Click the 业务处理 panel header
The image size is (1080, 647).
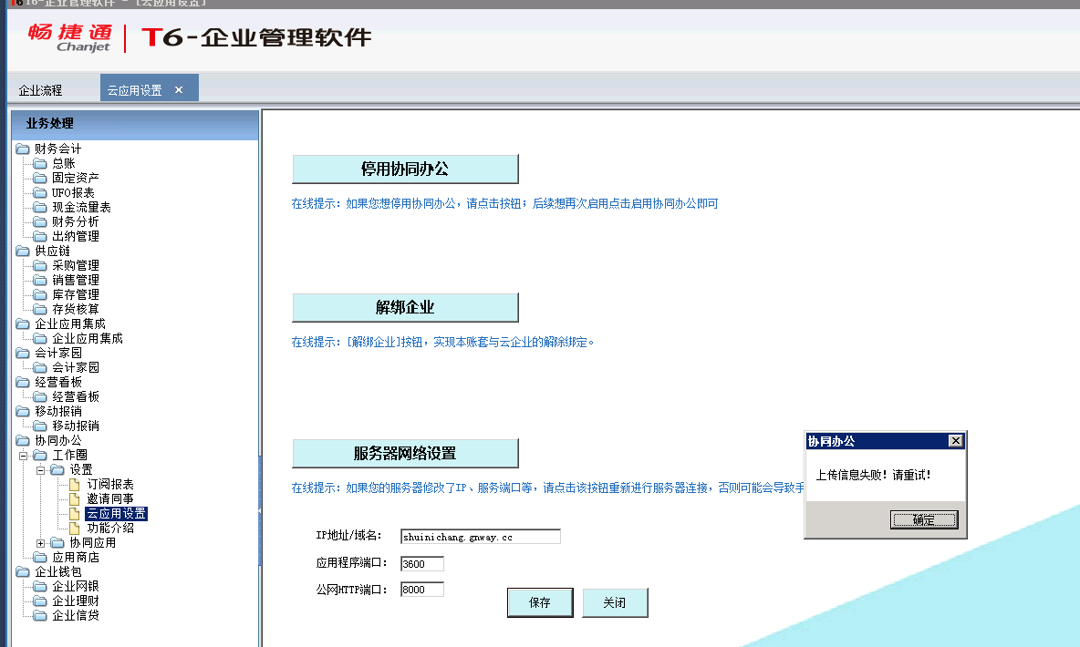[x=135, y=124]
